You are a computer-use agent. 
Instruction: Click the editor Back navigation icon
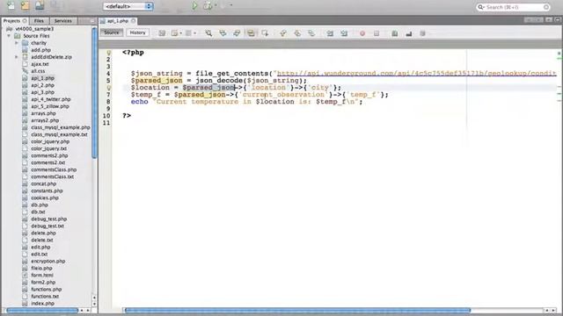tap(174, 33)
